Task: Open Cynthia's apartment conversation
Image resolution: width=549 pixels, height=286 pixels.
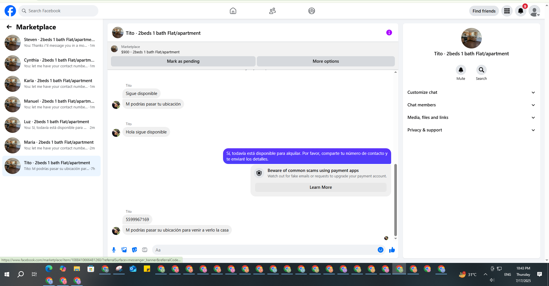Action: click(x=51, y=63)
